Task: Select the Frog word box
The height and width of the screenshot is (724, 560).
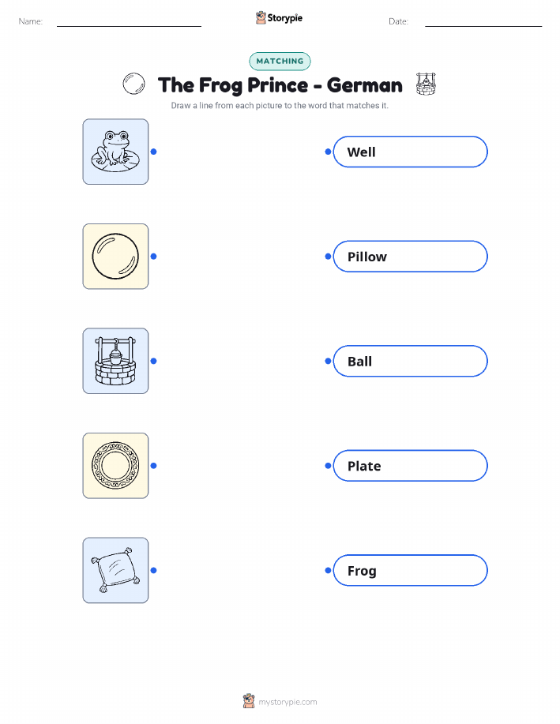Action: coord(410,570)
